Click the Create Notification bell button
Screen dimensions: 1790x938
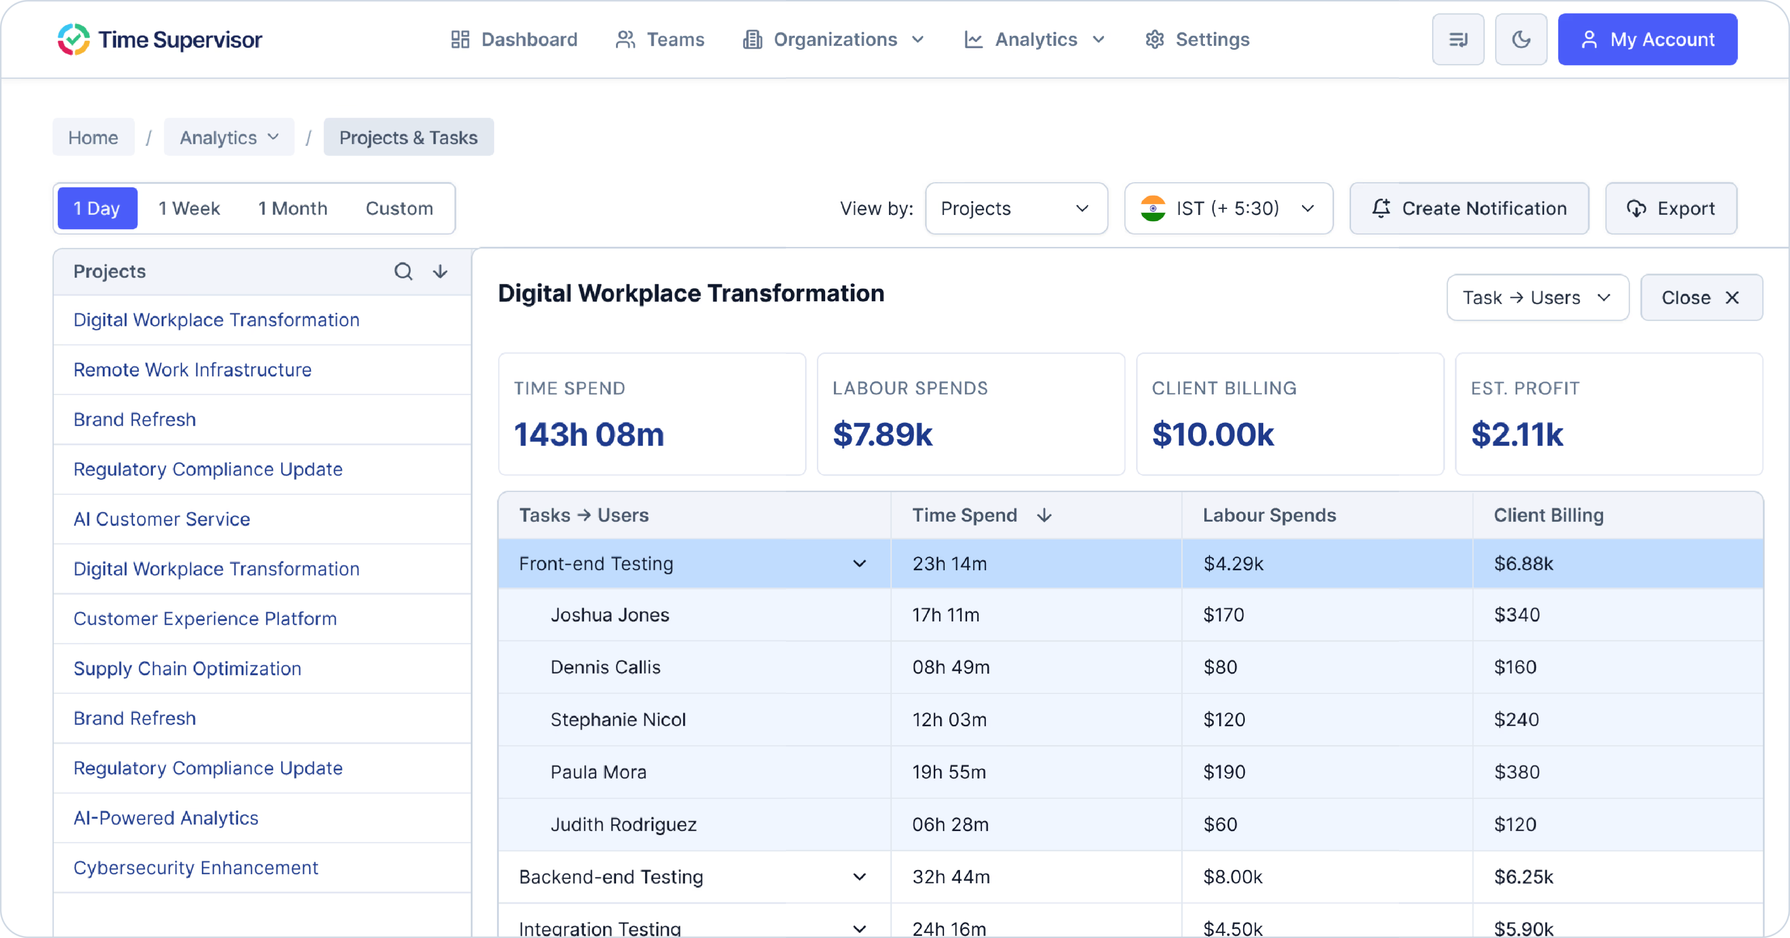click(x=1469, y=209)
